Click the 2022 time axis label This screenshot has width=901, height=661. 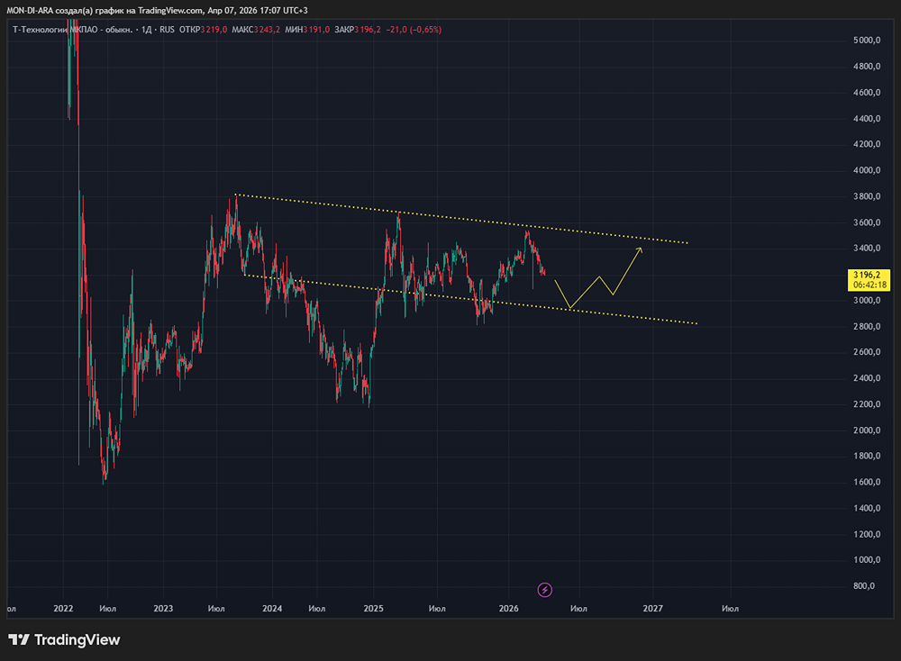pos(63,608)
